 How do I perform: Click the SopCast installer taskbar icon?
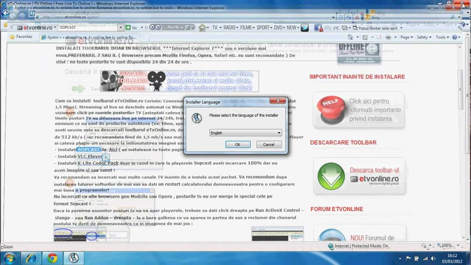(x=74, y=258)
